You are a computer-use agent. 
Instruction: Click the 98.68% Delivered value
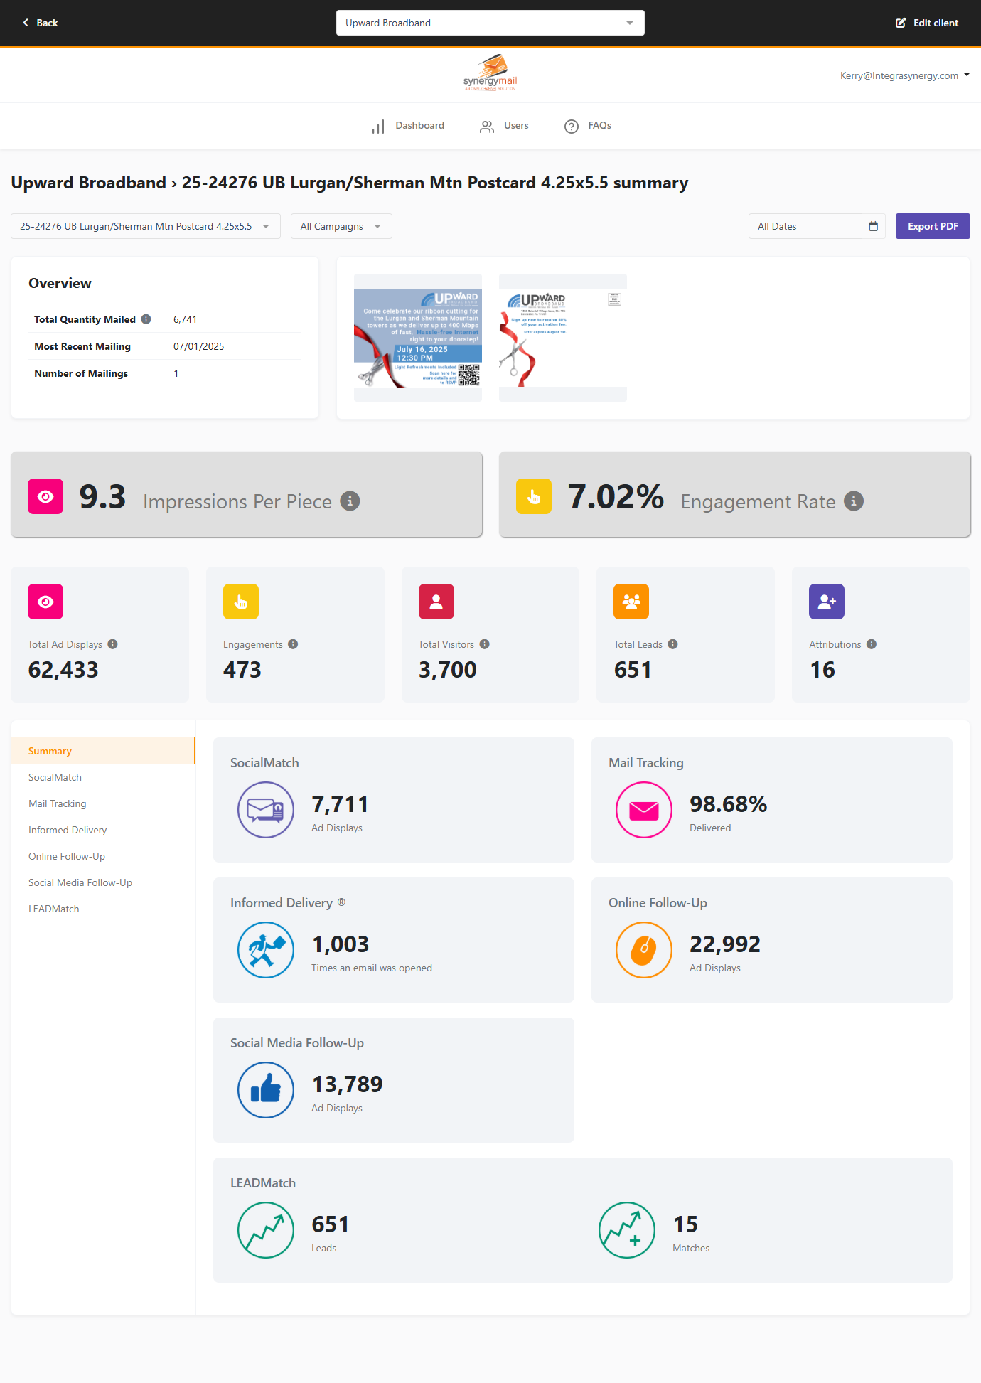coord(729,804)
